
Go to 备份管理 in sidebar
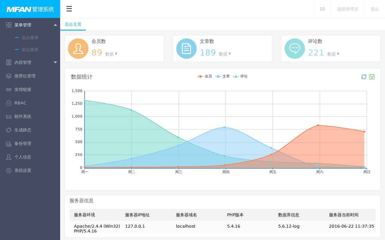23,143
